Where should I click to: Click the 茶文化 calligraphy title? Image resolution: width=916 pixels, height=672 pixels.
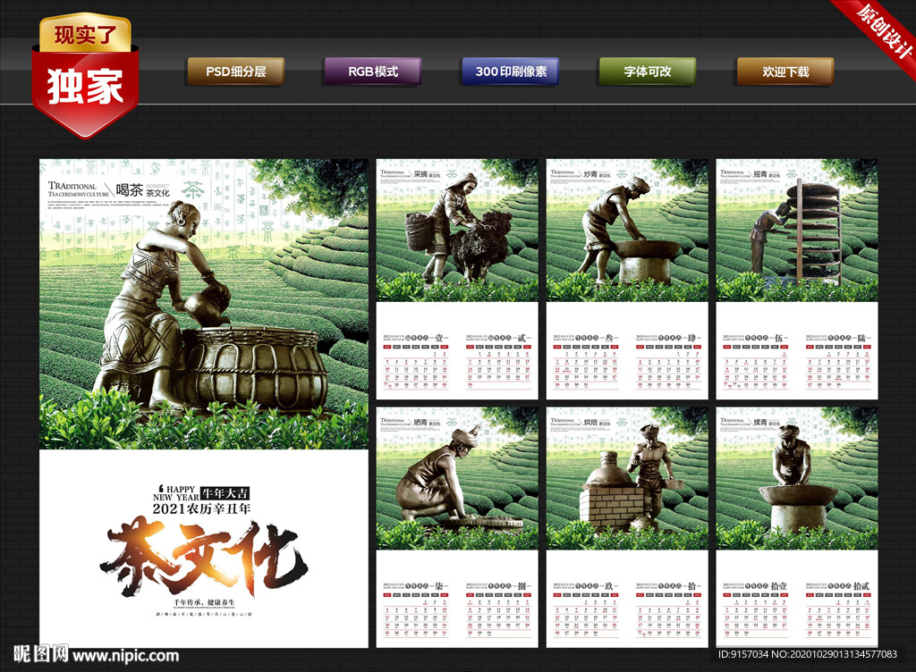click(x=204, y=557)
